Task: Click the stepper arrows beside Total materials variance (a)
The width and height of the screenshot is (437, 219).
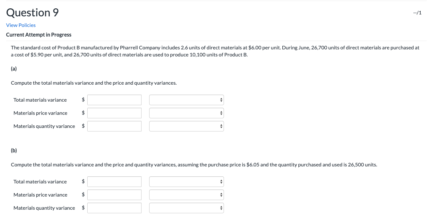Action: pos(221,100)
